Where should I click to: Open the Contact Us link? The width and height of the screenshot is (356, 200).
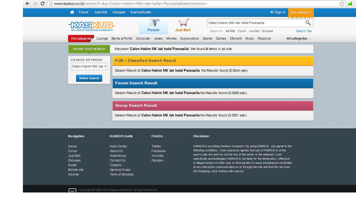(x=118, y=161)
